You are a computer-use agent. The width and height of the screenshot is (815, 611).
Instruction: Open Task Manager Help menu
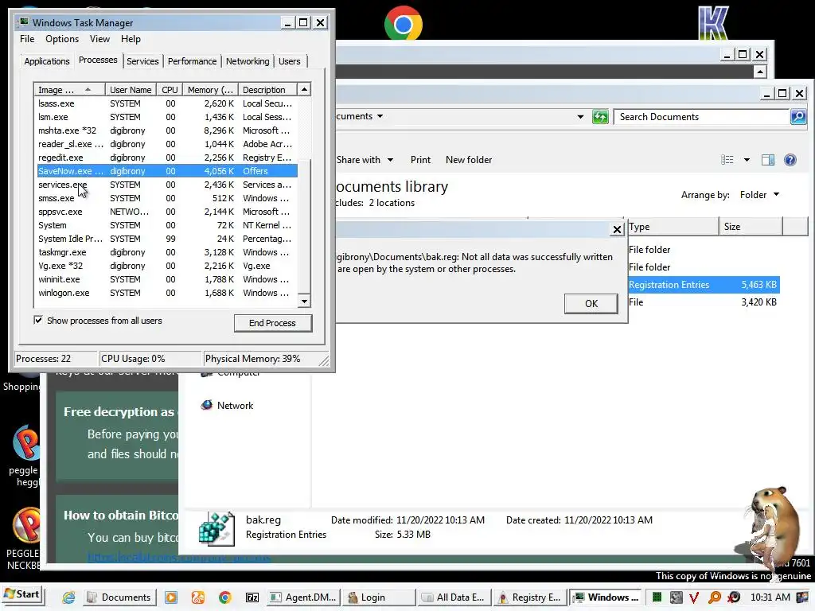pos(131,39)
